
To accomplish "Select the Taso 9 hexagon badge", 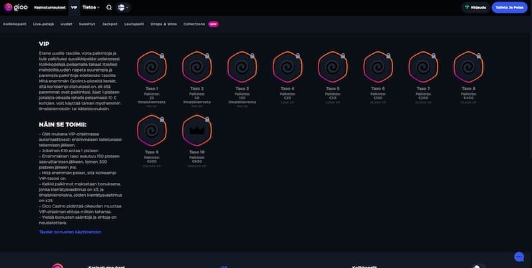I will 152,130.
